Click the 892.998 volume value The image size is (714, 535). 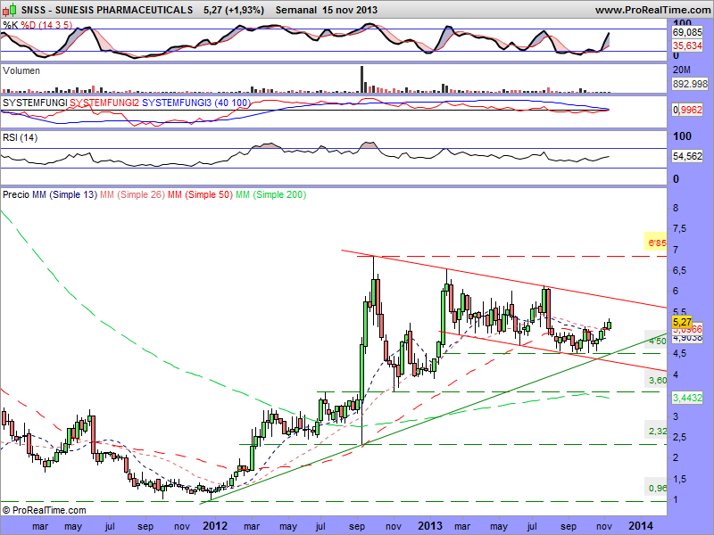pyautogui.click(x=690, y=84)
